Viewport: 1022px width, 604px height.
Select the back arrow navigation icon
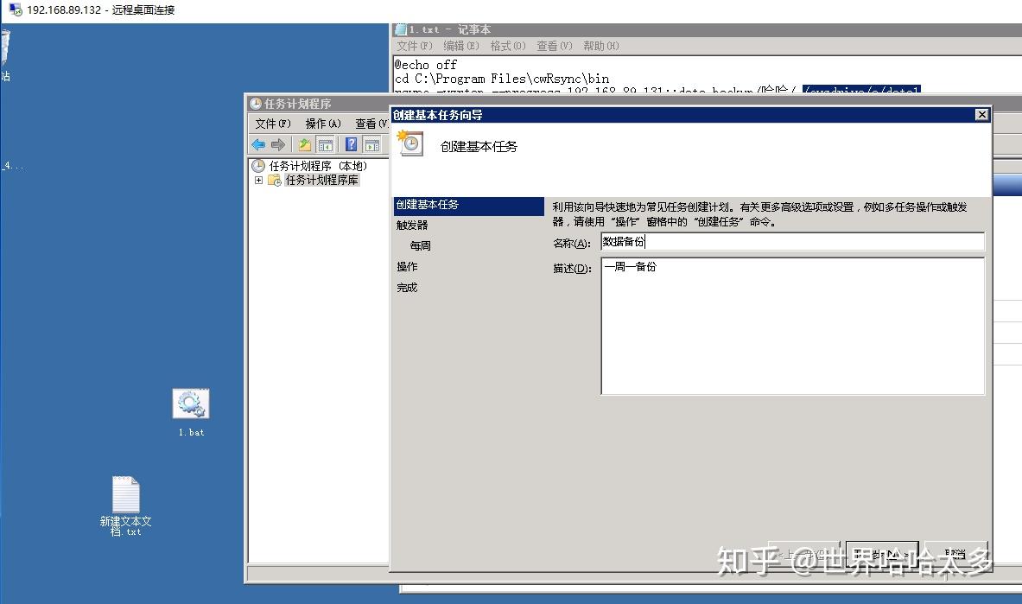click(258, 144)
